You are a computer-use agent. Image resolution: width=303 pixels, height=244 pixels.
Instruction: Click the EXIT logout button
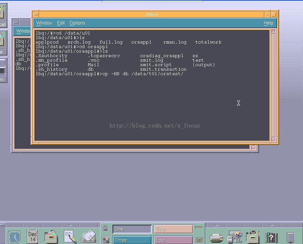coord(199,240)
